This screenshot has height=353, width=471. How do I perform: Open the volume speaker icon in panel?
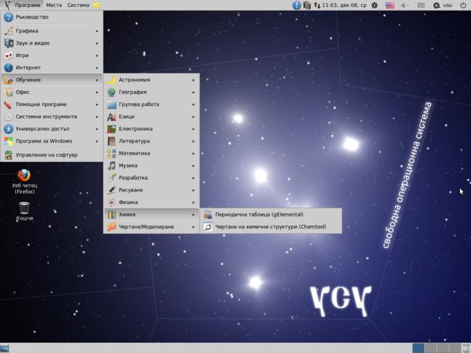[405, 5]
